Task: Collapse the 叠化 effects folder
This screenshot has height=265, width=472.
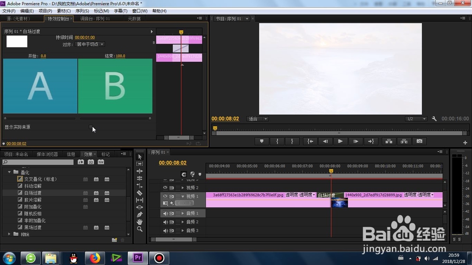Action: [x=9, y=172]
